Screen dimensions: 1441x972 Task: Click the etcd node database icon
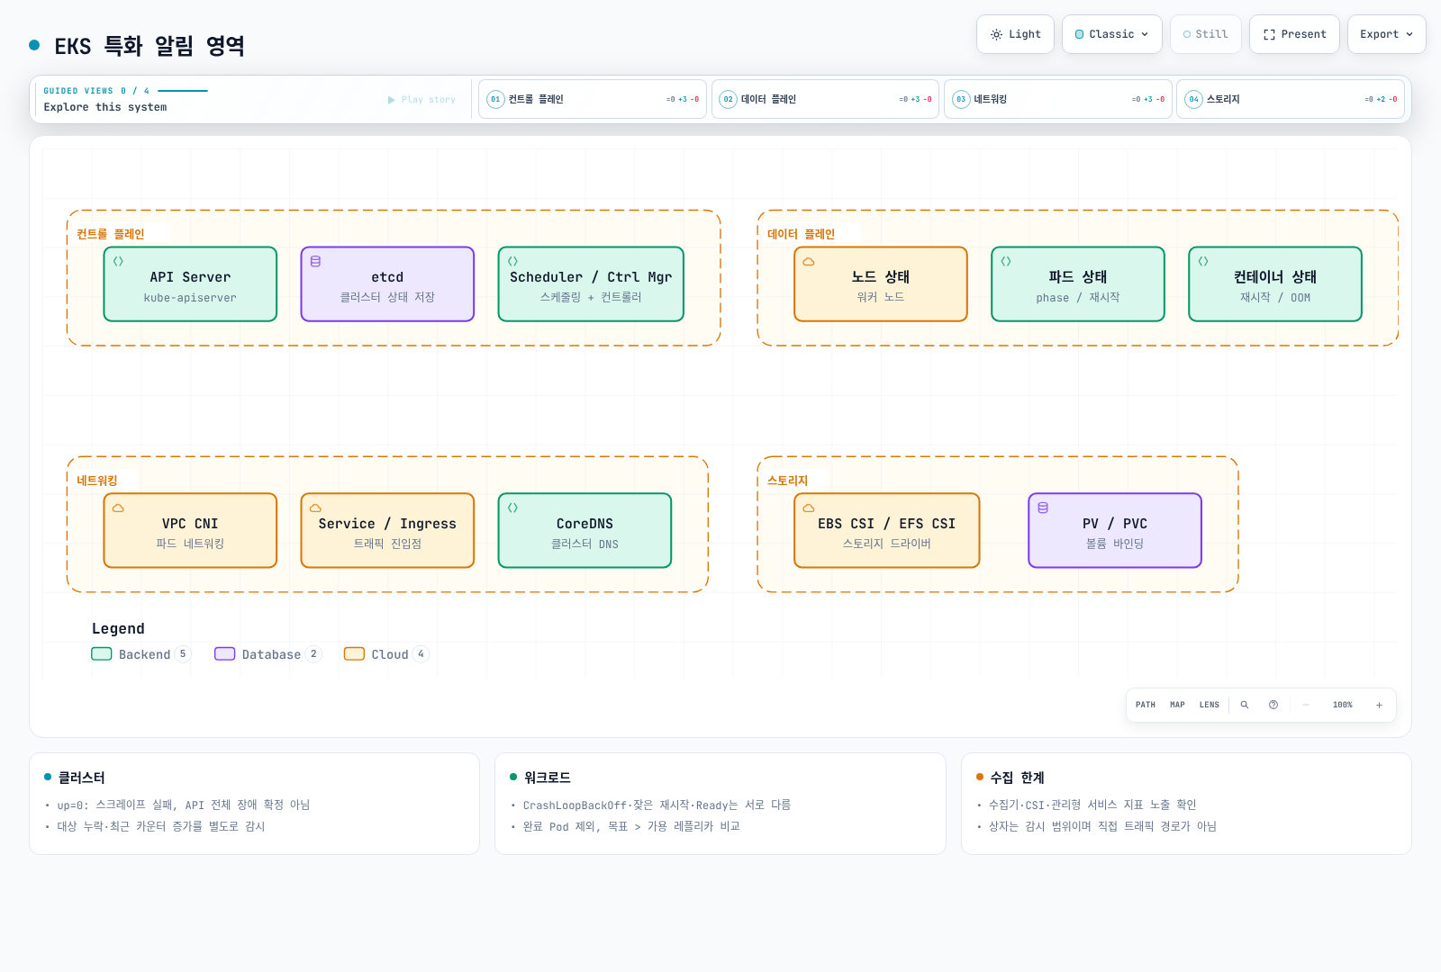coord(315,261)
